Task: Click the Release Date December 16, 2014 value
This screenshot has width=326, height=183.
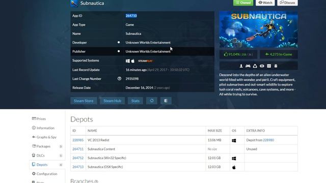Action: [139, 87]
